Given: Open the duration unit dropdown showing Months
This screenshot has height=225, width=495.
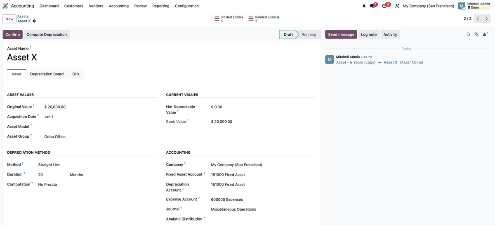Looking at the screenshot, I should point(113,175).
